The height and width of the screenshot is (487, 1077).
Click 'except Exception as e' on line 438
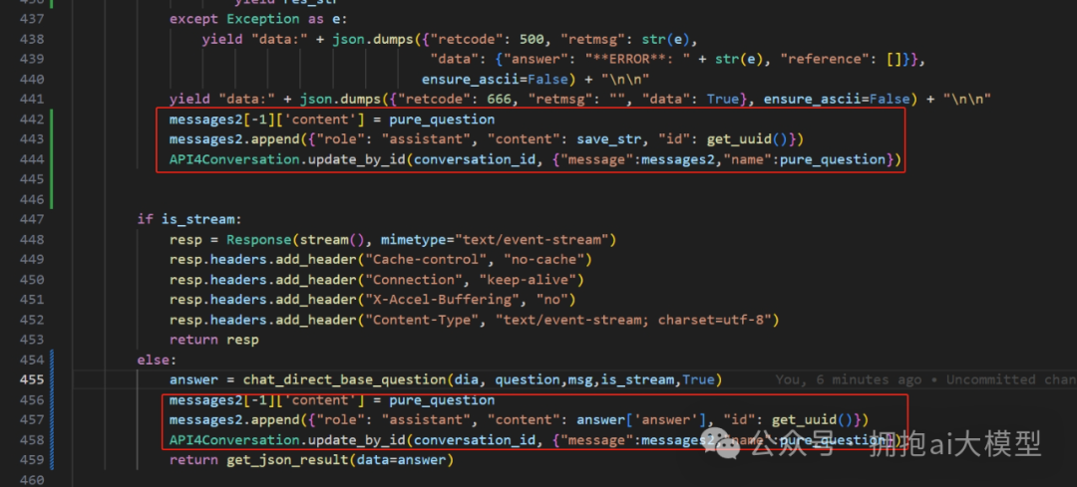[x=254, y=19]
